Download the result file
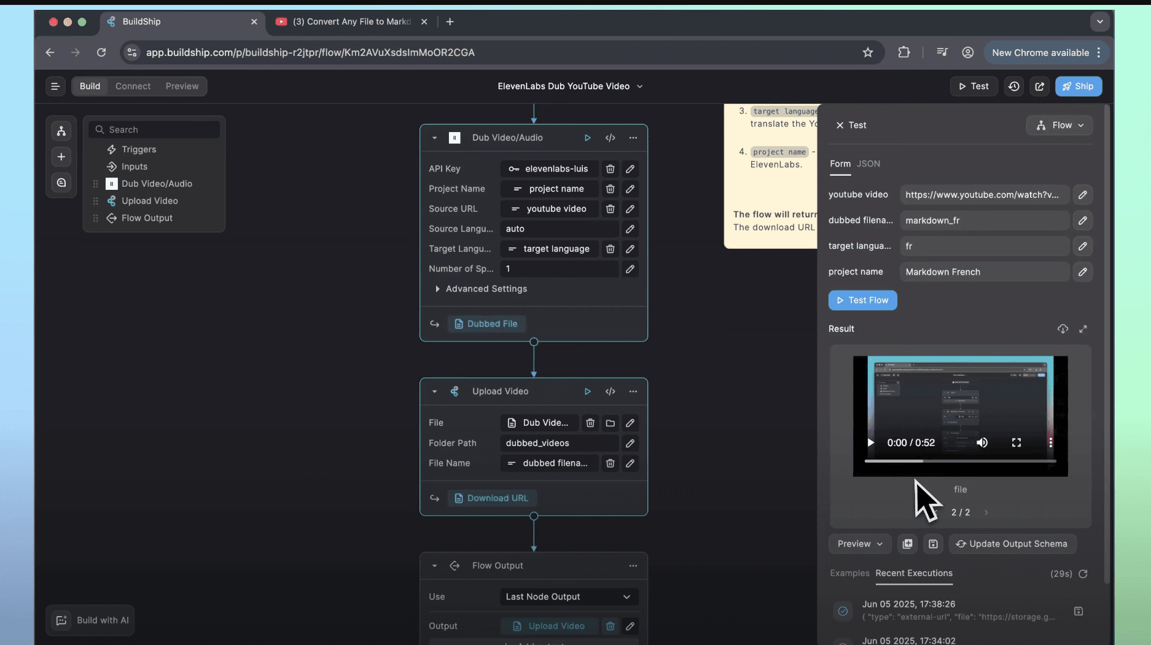 point(1063,329)
